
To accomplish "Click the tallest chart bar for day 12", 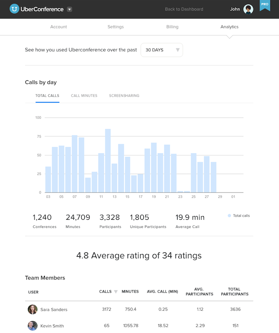I will point(108,161).
